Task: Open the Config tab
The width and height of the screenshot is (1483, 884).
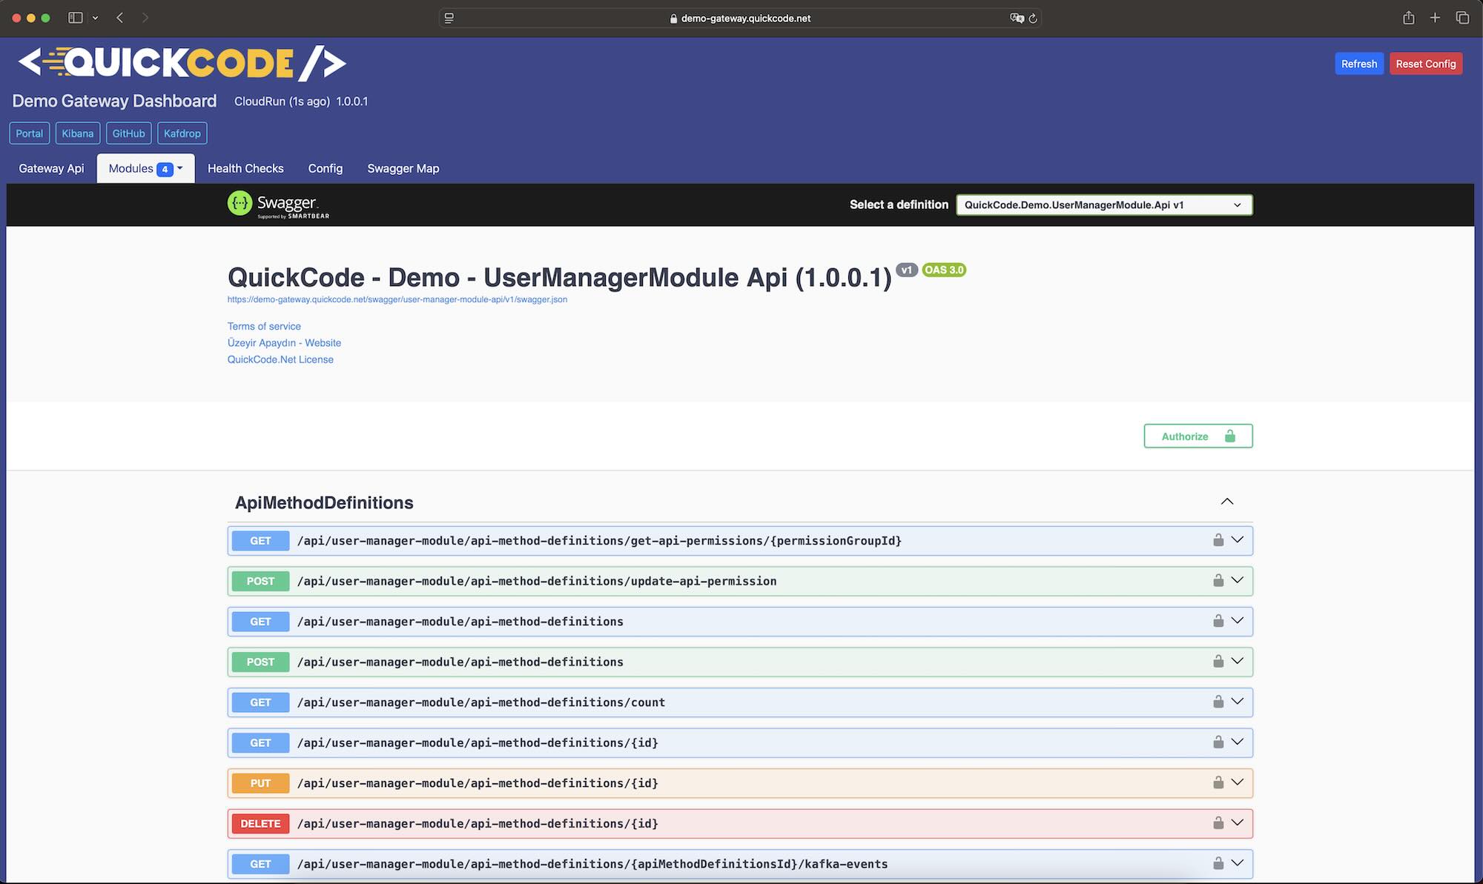Action: pos(326,168)
